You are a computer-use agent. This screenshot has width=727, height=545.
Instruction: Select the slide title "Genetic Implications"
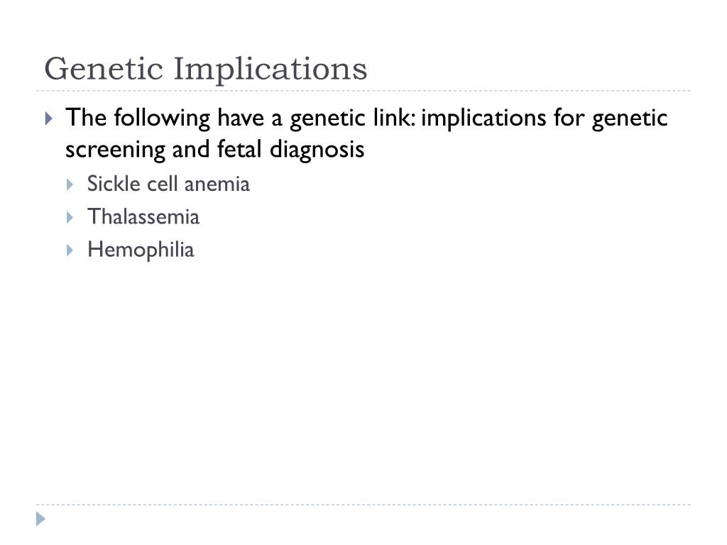point(206,69)
